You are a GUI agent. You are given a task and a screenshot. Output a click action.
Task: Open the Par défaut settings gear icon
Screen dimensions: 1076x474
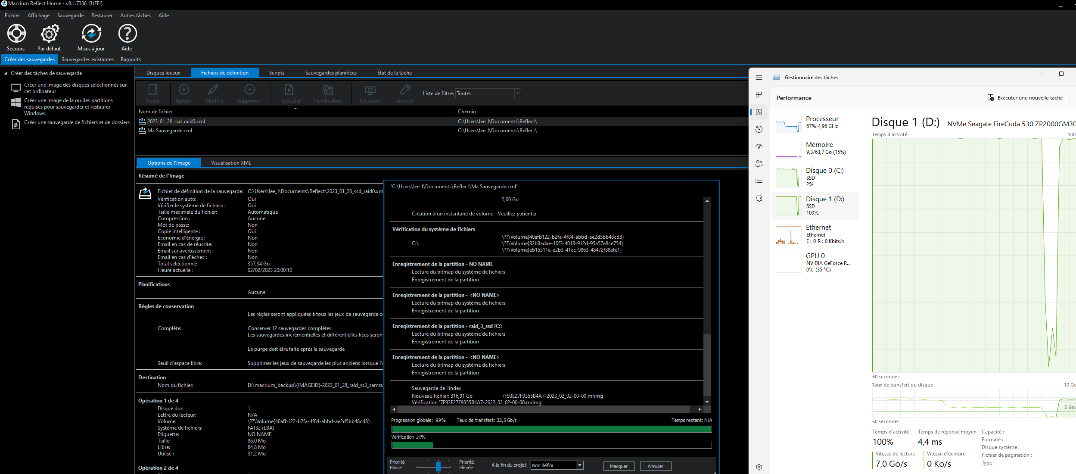click(x=50, y=34)
